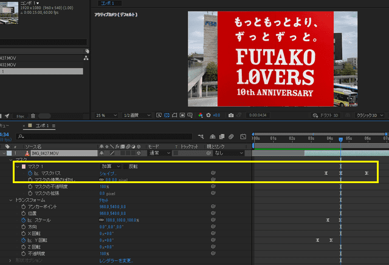Viewport: 389px width, 265px height.
Task: Toggle the 方向 stopwatch
Action: click(23, 227)
